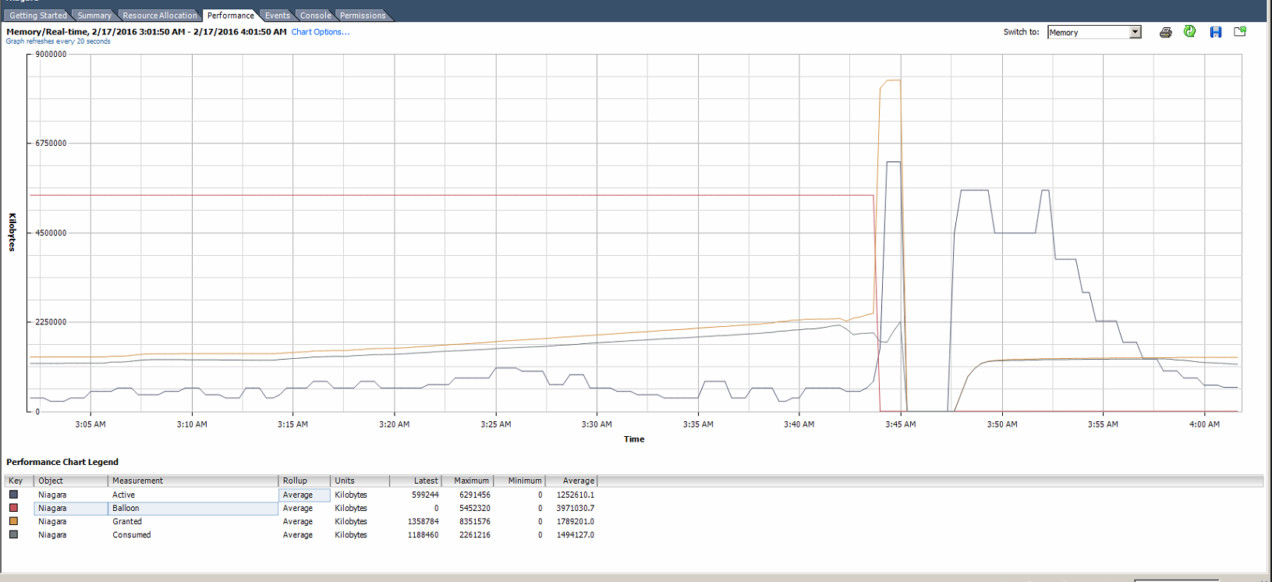Click the Performance Chart Legend heading
This screenshot has height=582, width=1272.
[x=62, y=462]
